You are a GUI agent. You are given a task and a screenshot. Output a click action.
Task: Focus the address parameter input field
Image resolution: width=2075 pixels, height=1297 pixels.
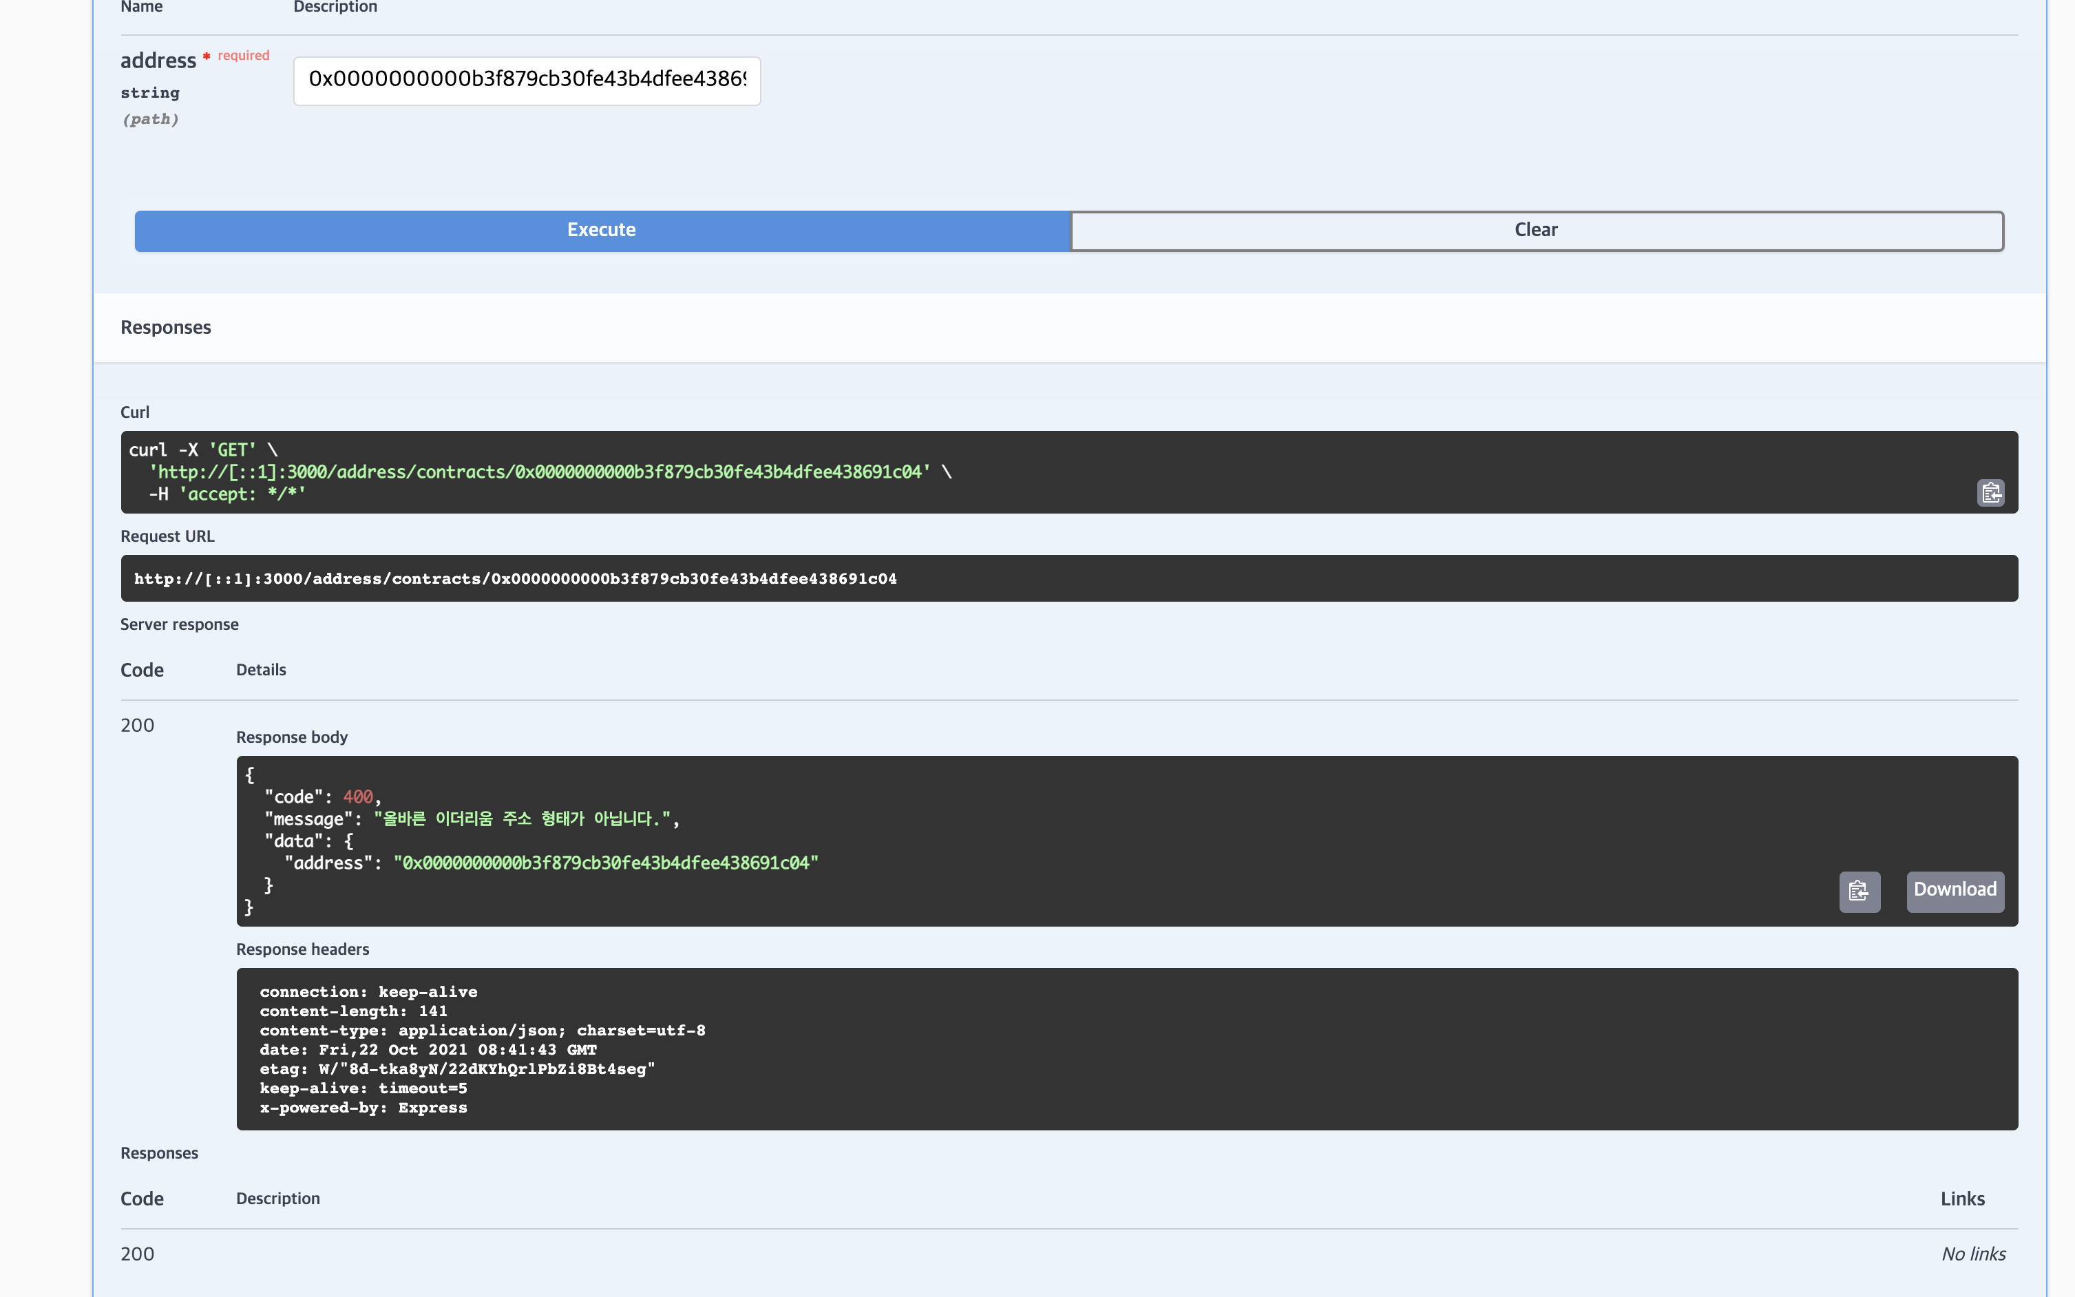coord(527,81)
